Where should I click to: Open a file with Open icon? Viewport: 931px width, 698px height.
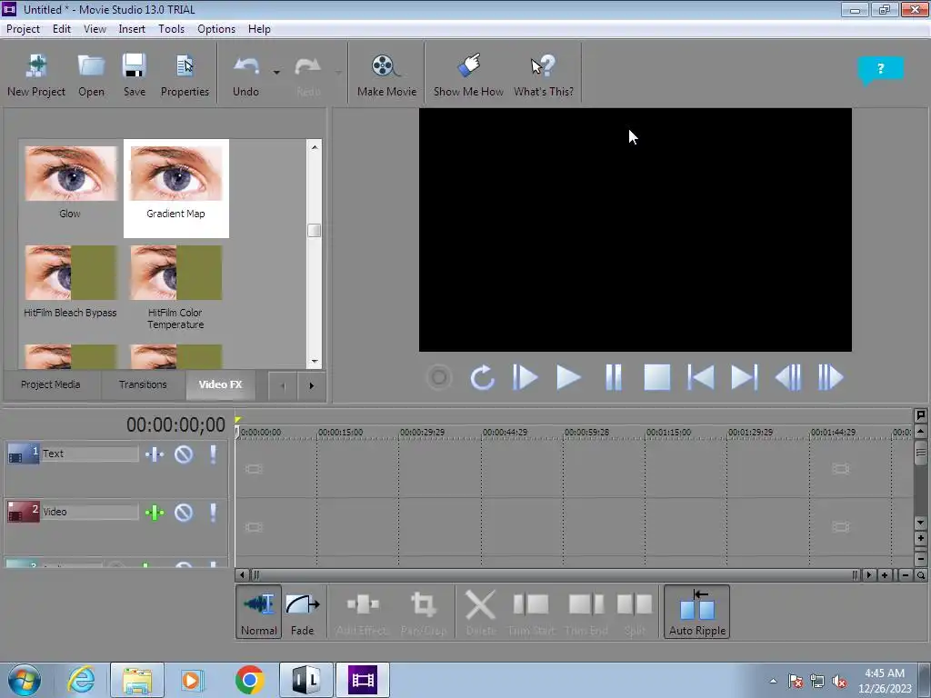point(91,75)
